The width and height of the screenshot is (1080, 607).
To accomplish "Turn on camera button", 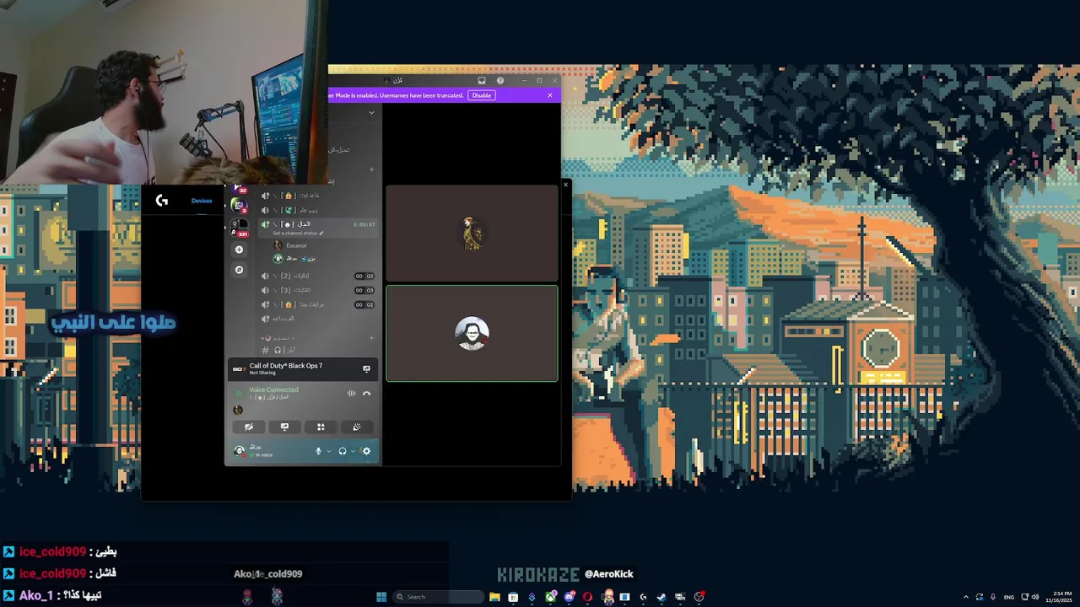I will (x=249, y=427).
